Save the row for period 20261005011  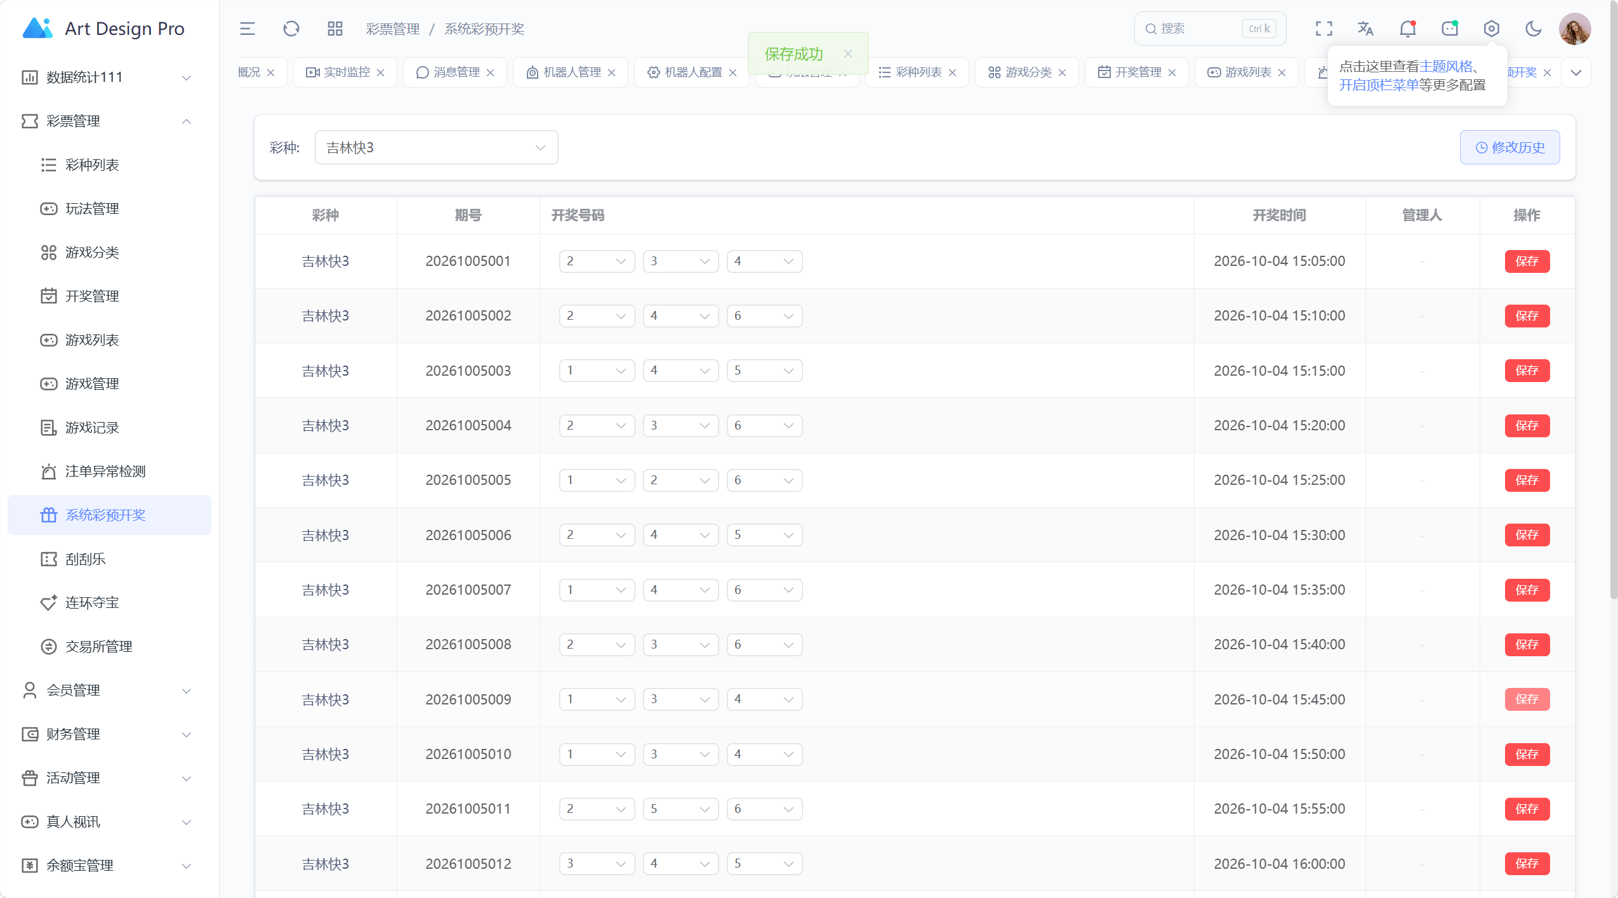click(x=1527, y=809)
